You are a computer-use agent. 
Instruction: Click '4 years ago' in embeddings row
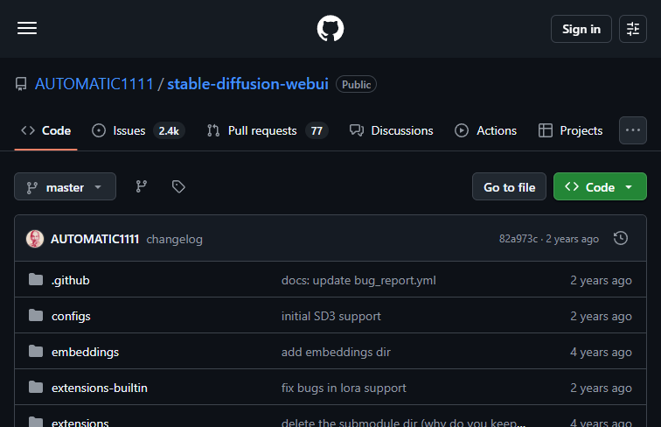point(602,352)
